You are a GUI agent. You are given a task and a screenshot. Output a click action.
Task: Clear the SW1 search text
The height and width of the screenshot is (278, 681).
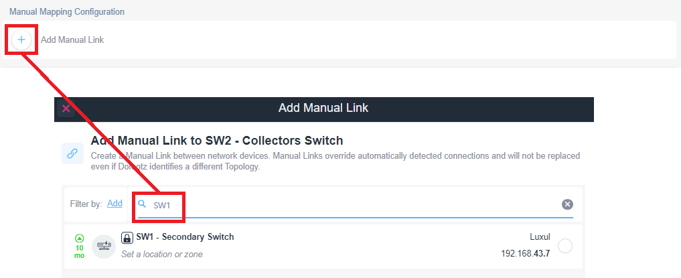pyautogui.click(x=567, y=204)
